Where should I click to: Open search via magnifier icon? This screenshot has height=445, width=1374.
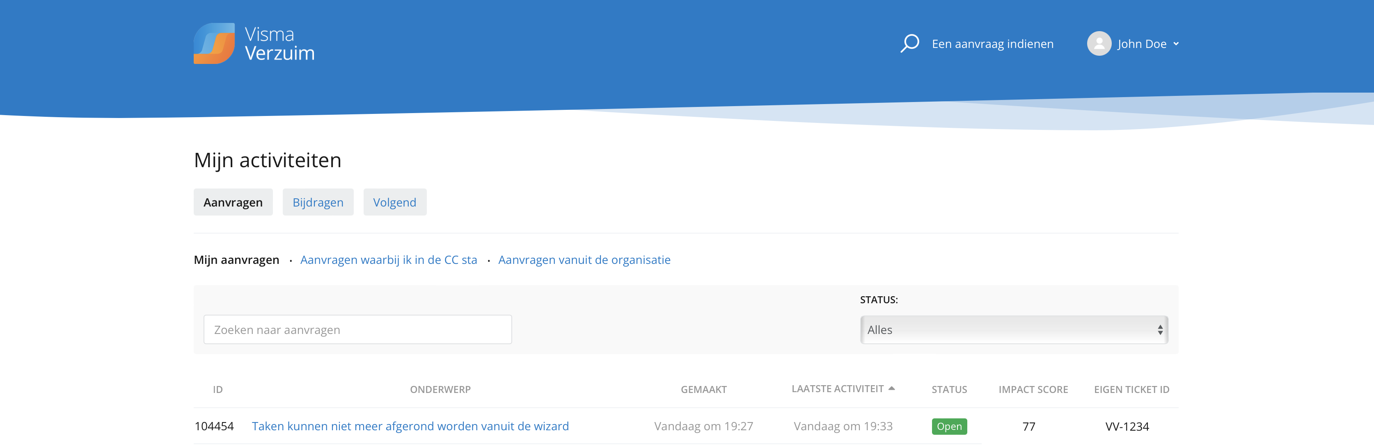(x=909, y=44)
